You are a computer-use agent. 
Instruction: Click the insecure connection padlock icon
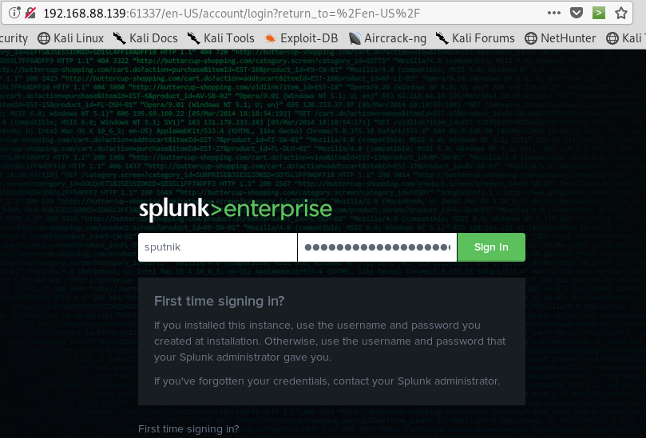[x=30, y=13]
